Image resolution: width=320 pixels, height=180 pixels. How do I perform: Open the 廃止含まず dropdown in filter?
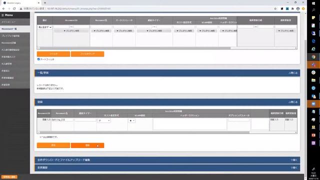click(x=44, y=27)
